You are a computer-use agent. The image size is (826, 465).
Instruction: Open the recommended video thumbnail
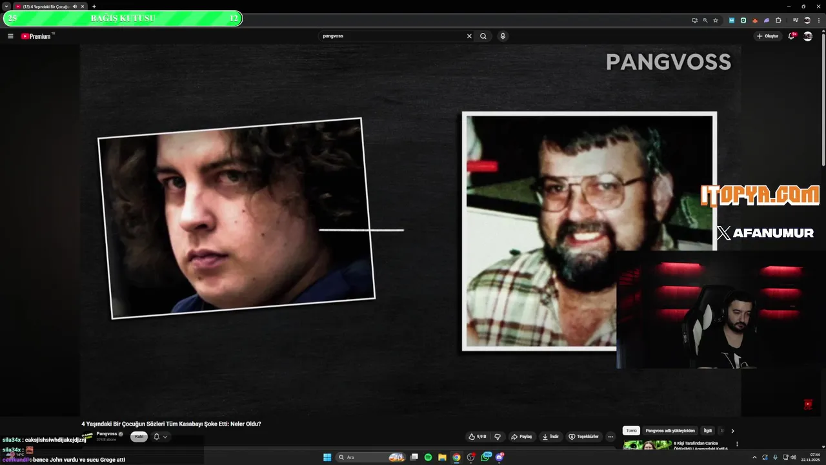point(647,445)
